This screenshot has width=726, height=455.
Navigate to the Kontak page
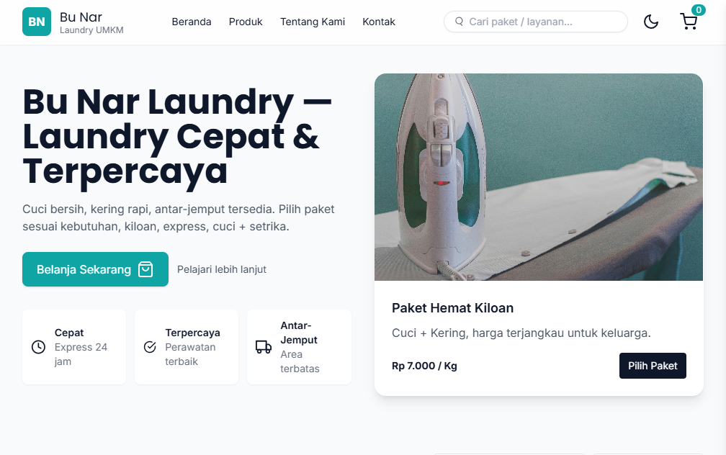coord(379,22)
